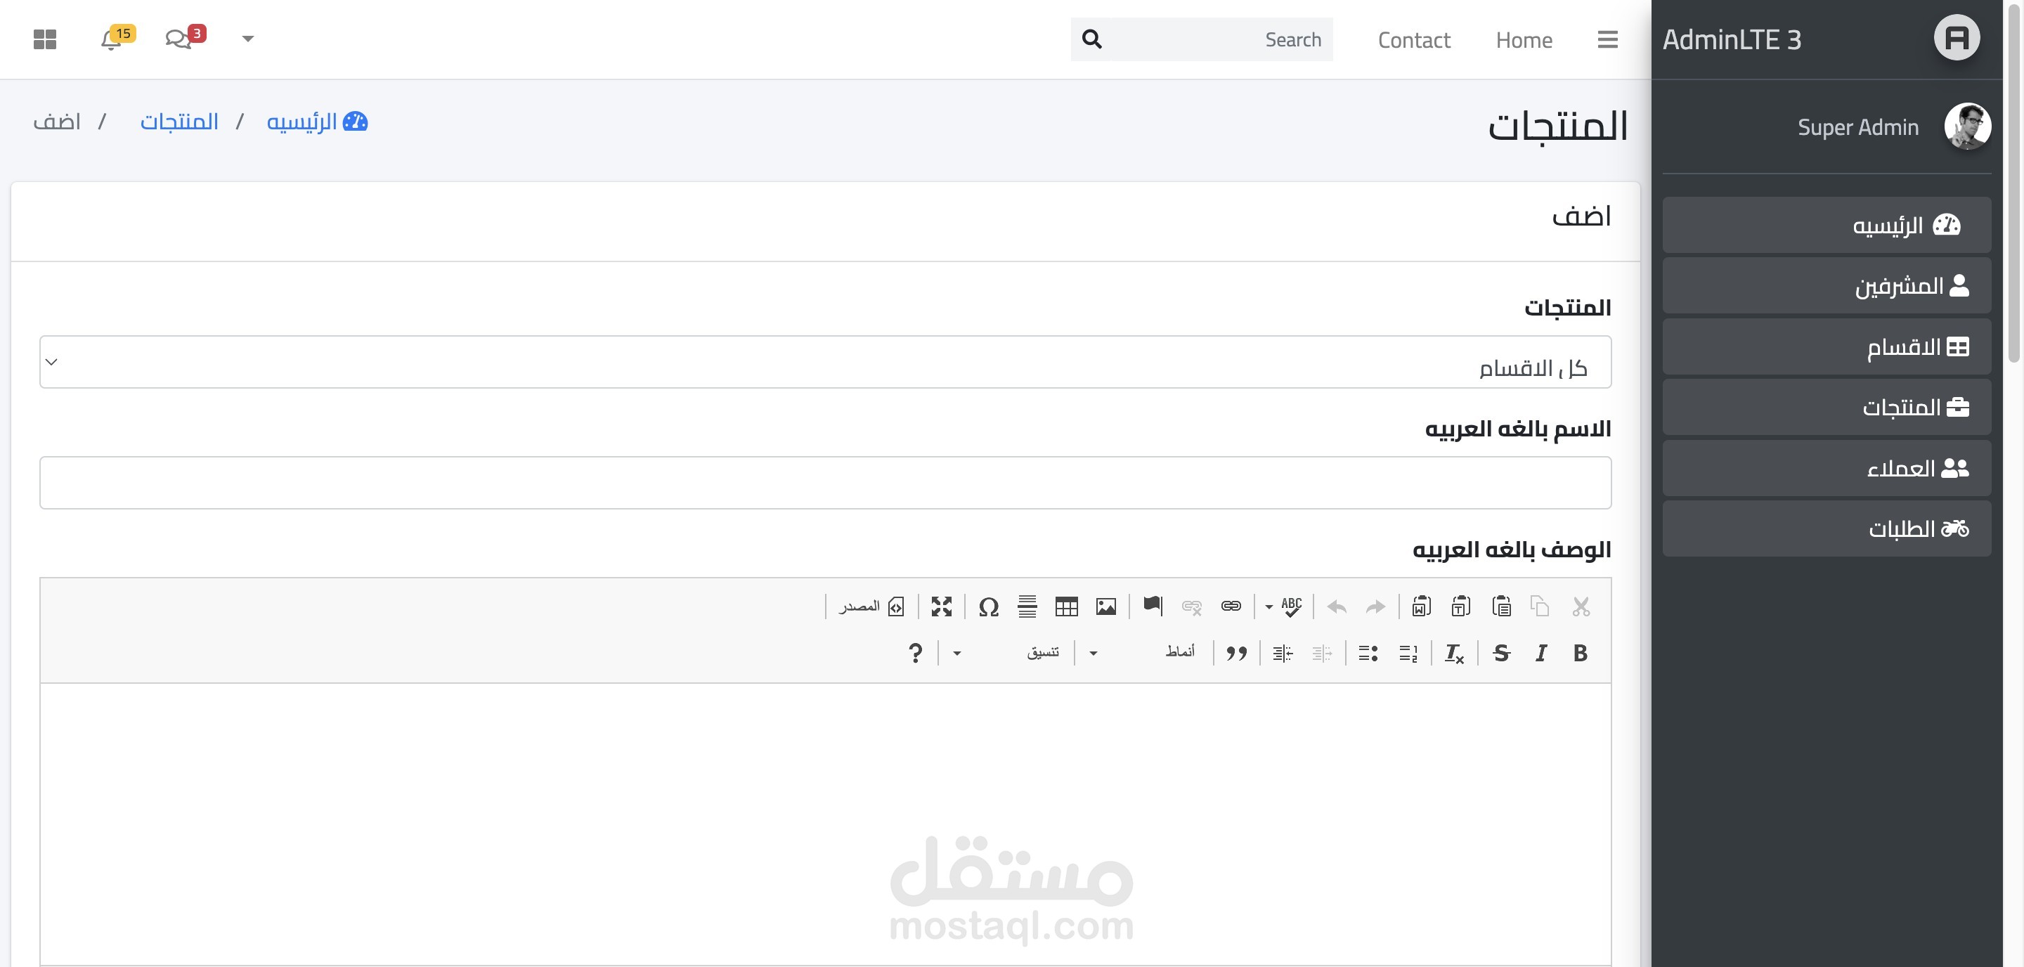Insert special character with omega icon

pyautogui.click(x=988, y=606)
